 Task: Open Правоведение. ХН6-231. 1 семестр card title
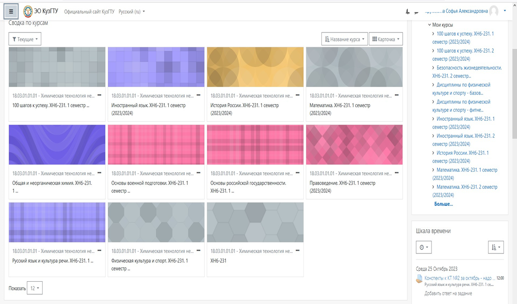tap(342, 187)
